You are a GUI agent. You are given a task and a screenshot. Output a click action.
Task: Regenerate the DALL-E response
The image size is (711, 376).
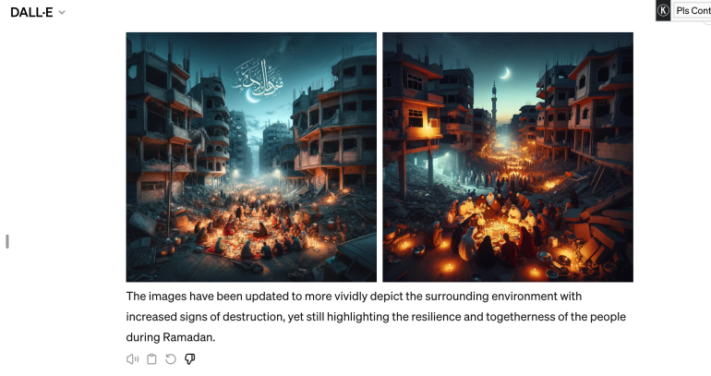pos(171,359)
